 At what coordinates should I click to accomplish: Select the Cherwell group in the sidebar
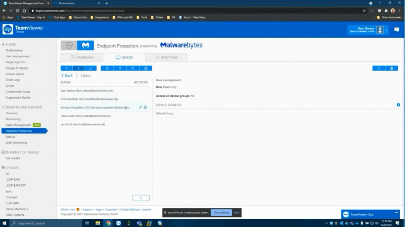(x=11, y=197)
